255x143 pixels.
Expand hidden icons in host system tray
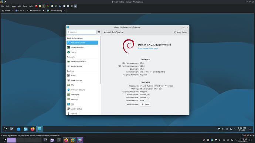236,140
